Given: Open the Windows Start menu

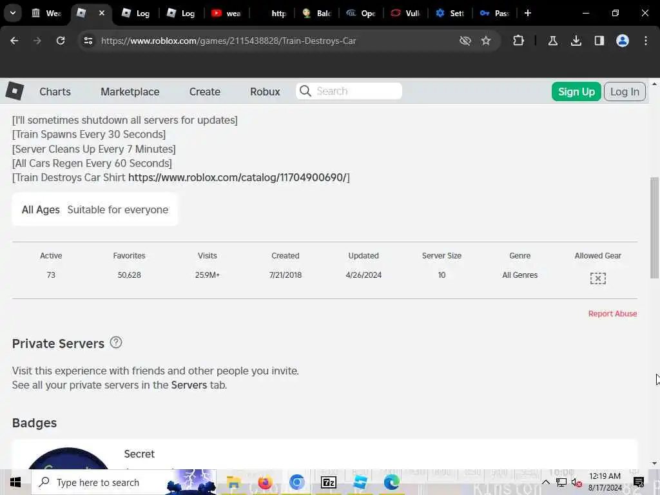Looking at the screenshot, I should click(x=15, y=482).
